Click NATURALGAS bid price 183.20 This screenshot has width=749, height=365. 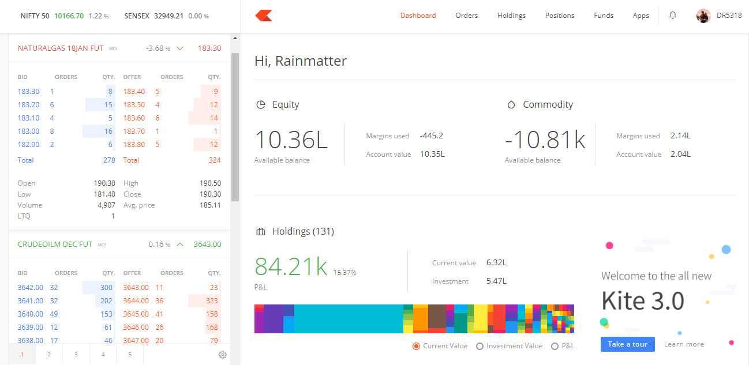[x=29, y=105]
